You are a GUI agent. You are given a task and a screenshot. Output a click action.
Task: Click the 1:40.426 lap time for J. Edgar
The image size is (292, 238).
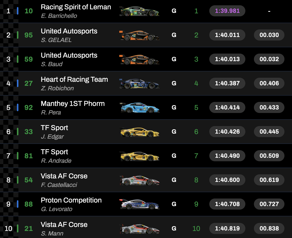(227, 132)
